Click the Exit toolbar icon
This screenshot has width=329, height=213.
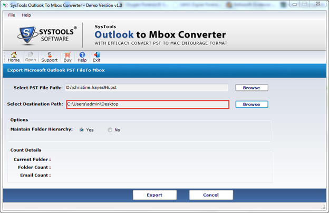coord(96,57)
